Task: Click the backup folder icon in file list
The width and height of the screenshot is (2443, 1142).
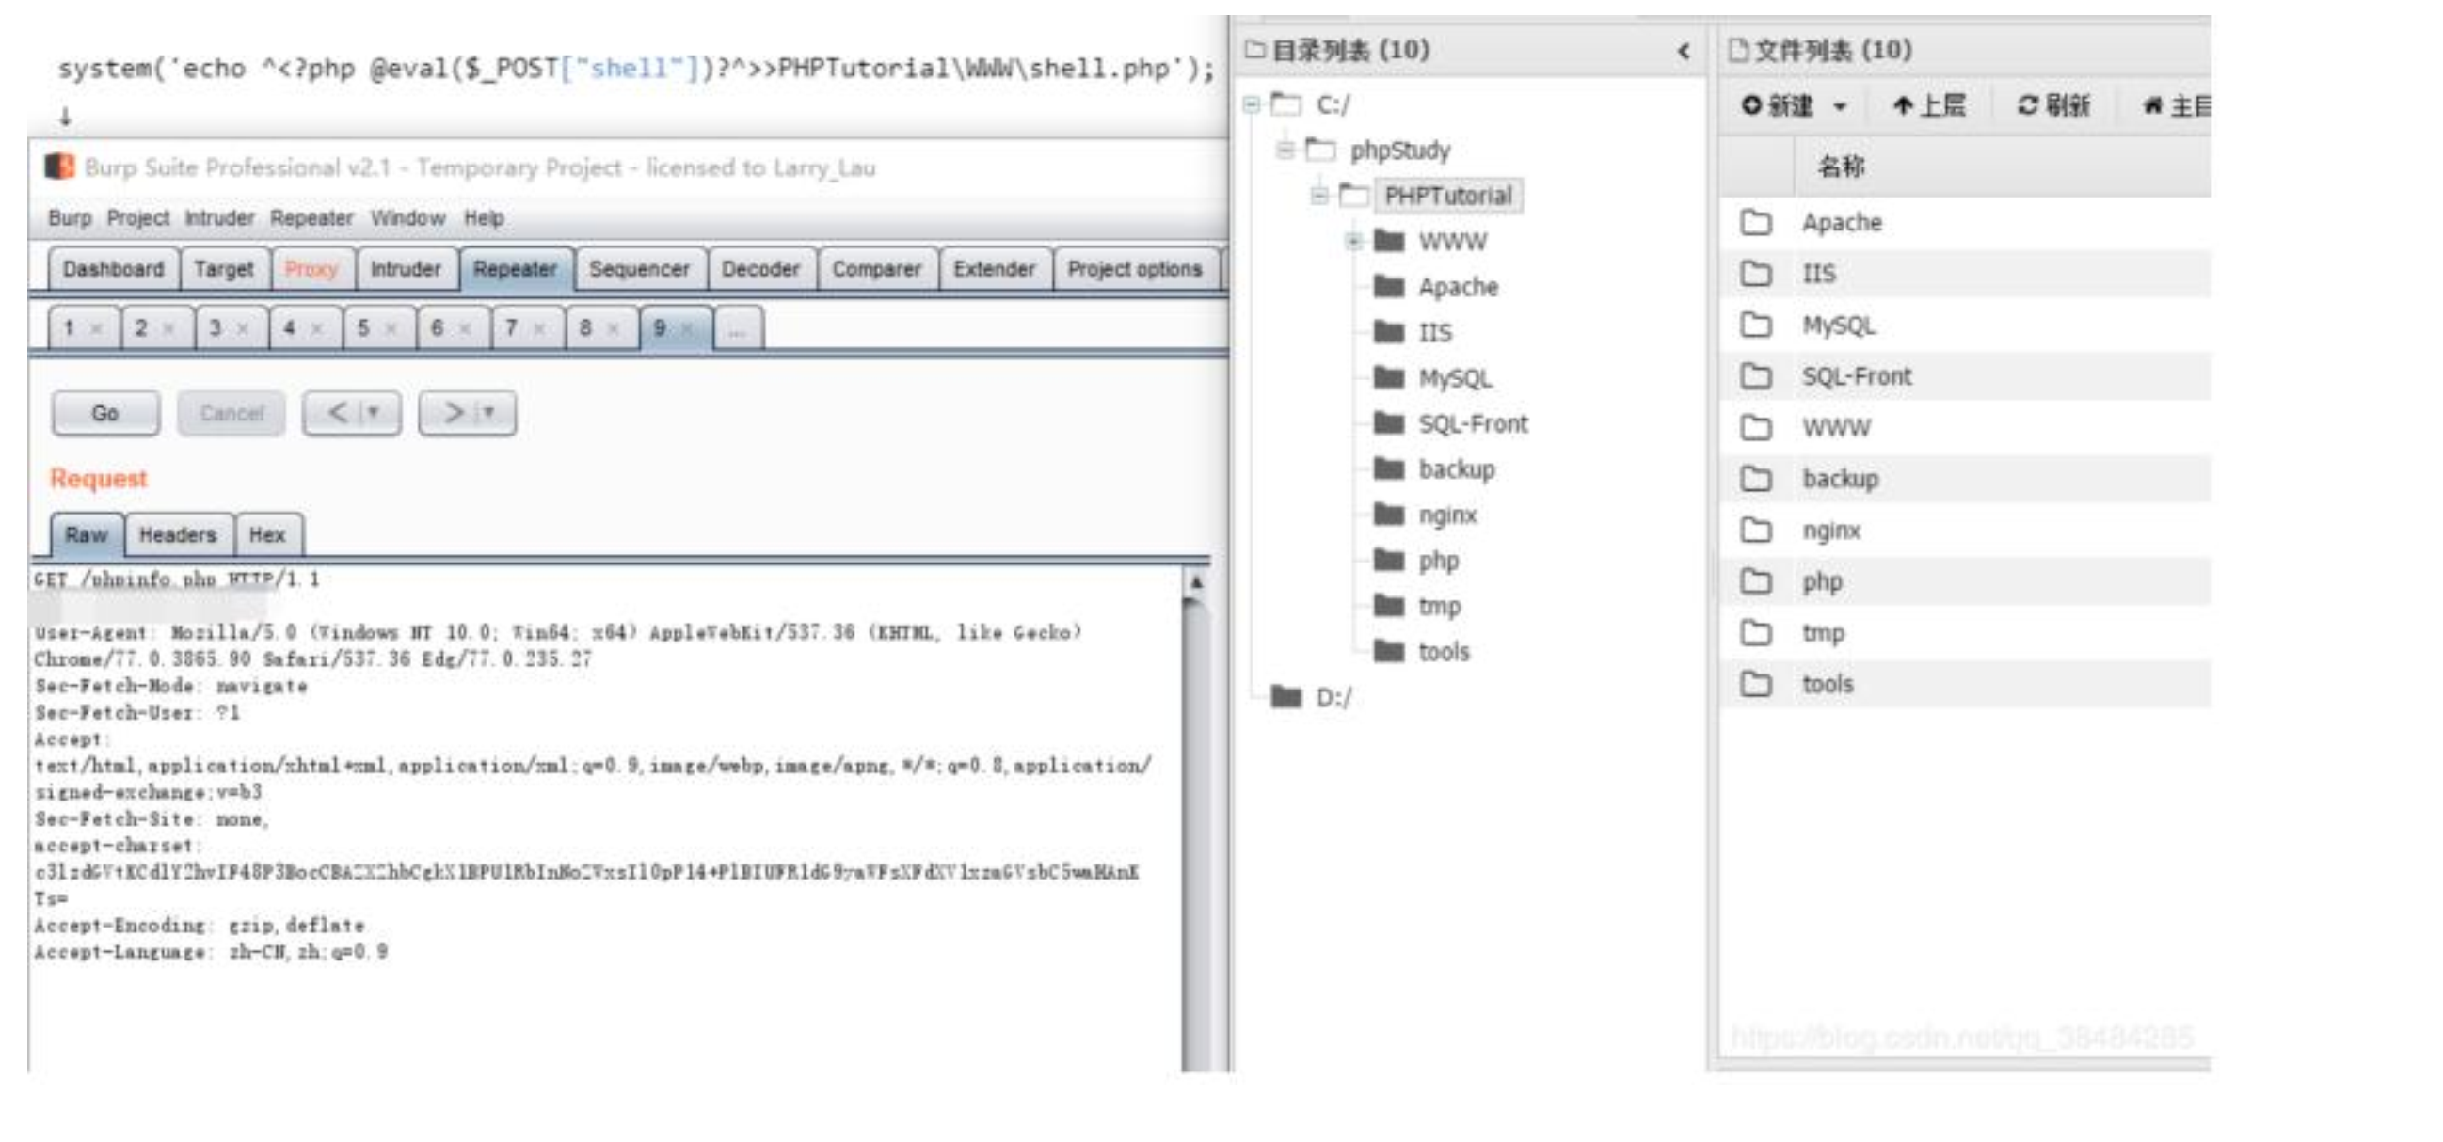Action: (x=1755, y=479)
